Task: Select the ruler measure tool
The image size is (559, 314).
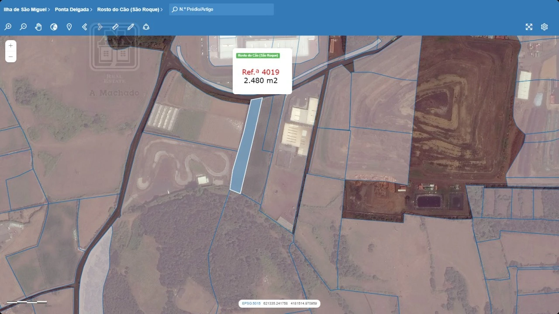Action: coord(115,27)
